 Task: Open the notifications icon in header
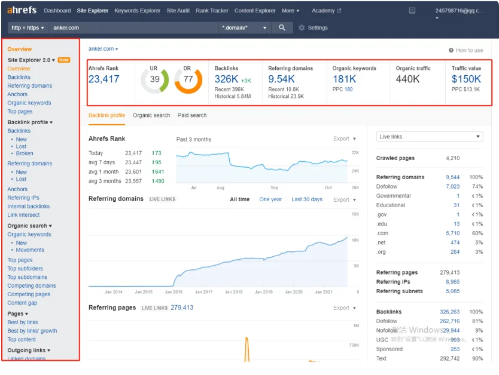coord(412,11)
